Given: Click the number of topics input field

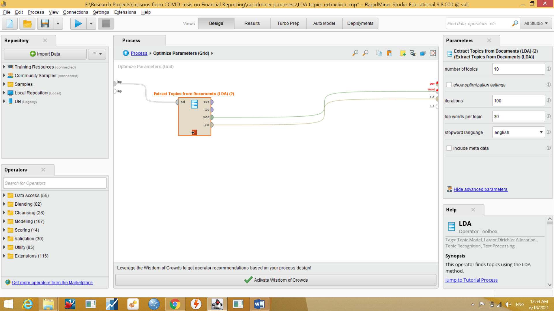Looking at the screenshot, I should 519,69.
